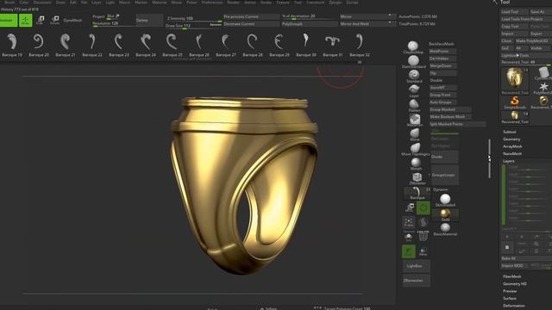Open the Render menu
Screen dimensions: 552x310
233,3
